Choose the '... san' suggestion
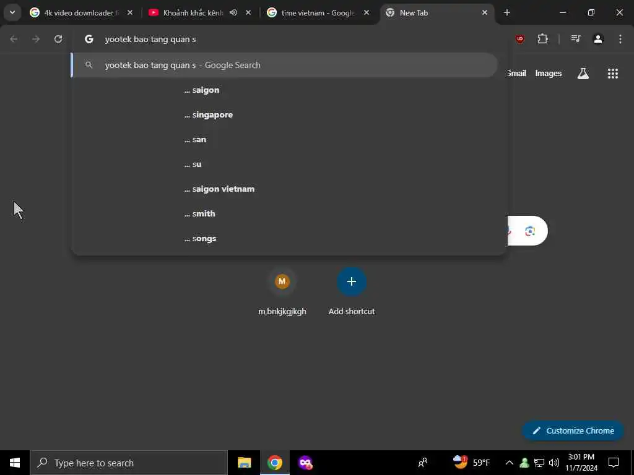 click(284, 139)
